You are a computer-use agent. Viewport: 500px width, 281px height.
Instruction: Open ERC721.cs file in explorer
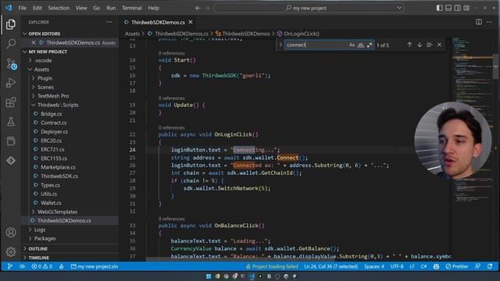point(52,149)
